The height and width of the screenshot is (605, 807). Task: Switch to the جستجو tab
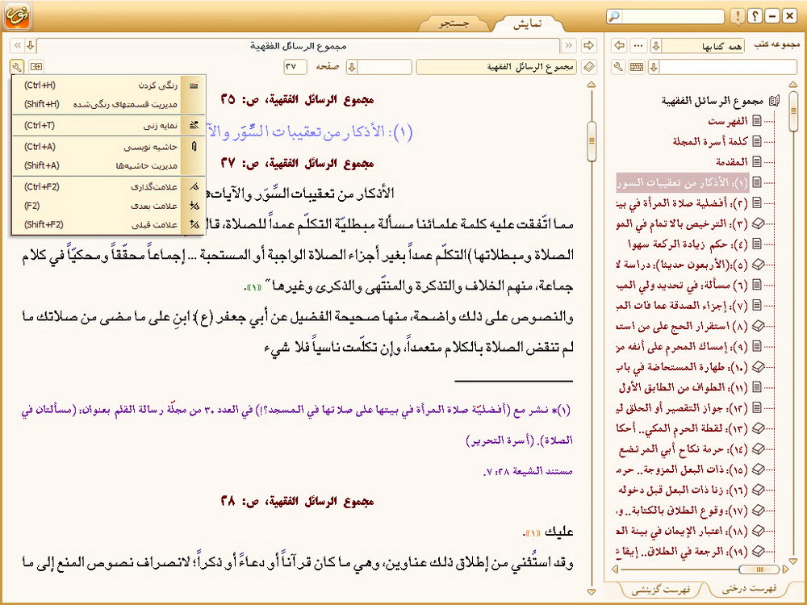[454, 23]
